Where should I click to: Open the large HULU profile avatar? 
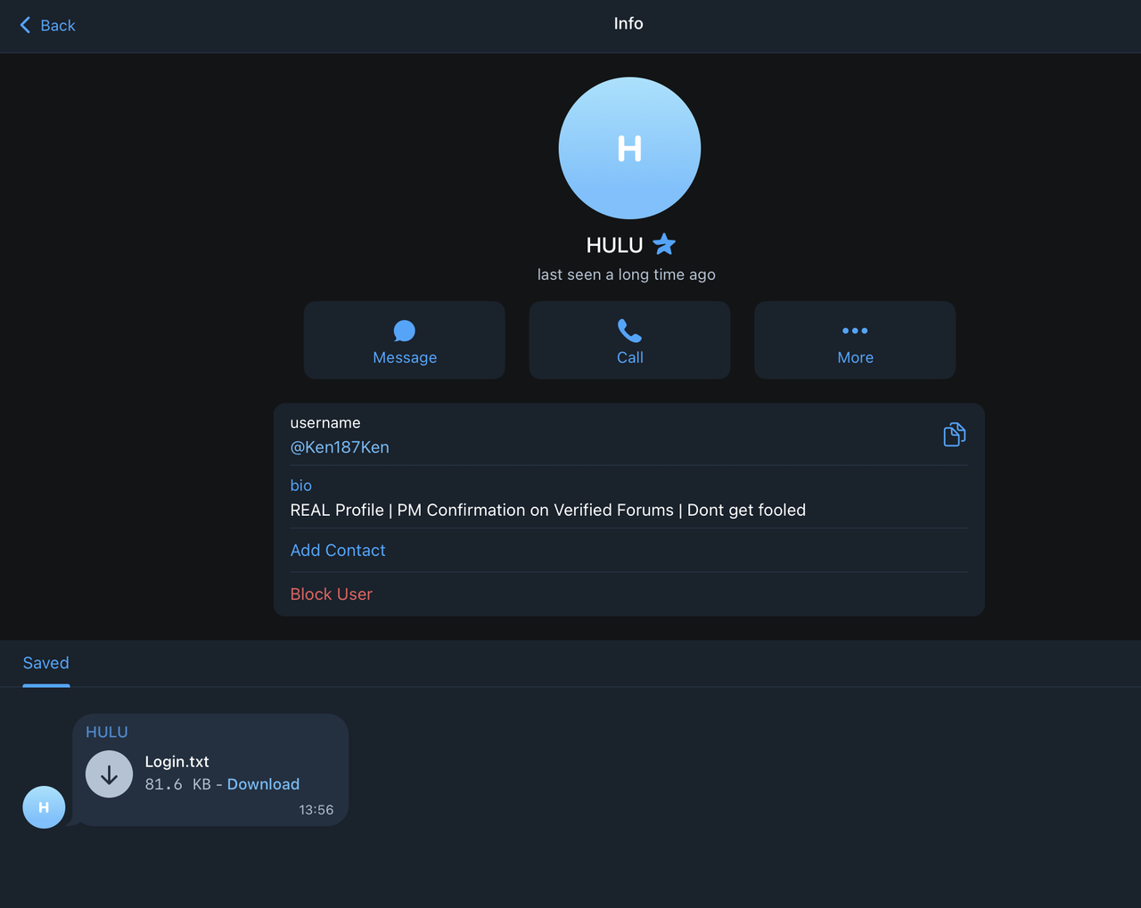[629, 148]
